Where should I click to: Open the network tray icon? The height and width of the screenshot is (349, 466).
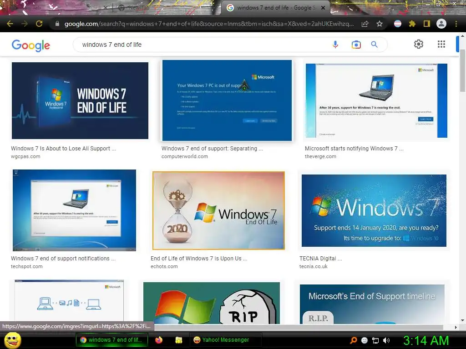point(375,340)
